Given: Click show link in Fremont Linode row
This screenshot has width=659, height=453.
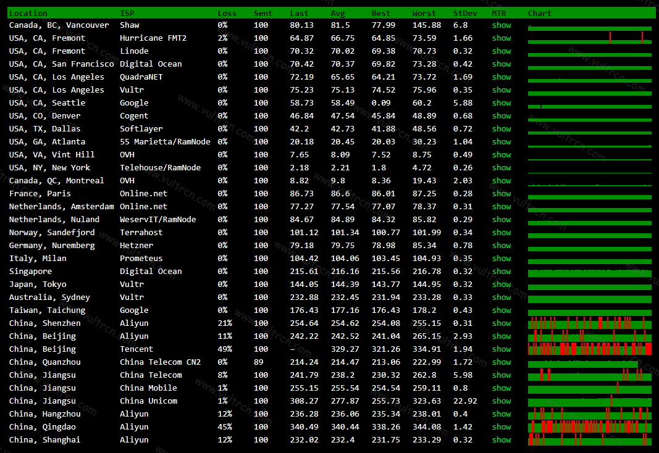Looking at the screenshot, I should tap(502, 51).
